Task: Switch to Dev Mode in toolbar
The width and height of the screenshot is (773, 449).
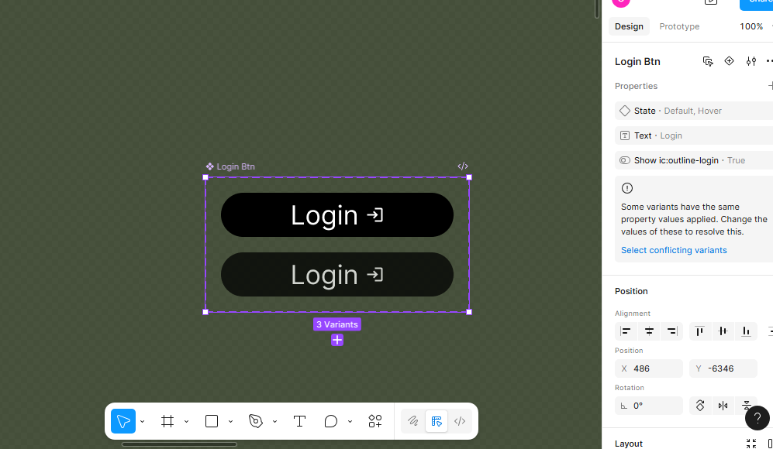Action: 460,421
